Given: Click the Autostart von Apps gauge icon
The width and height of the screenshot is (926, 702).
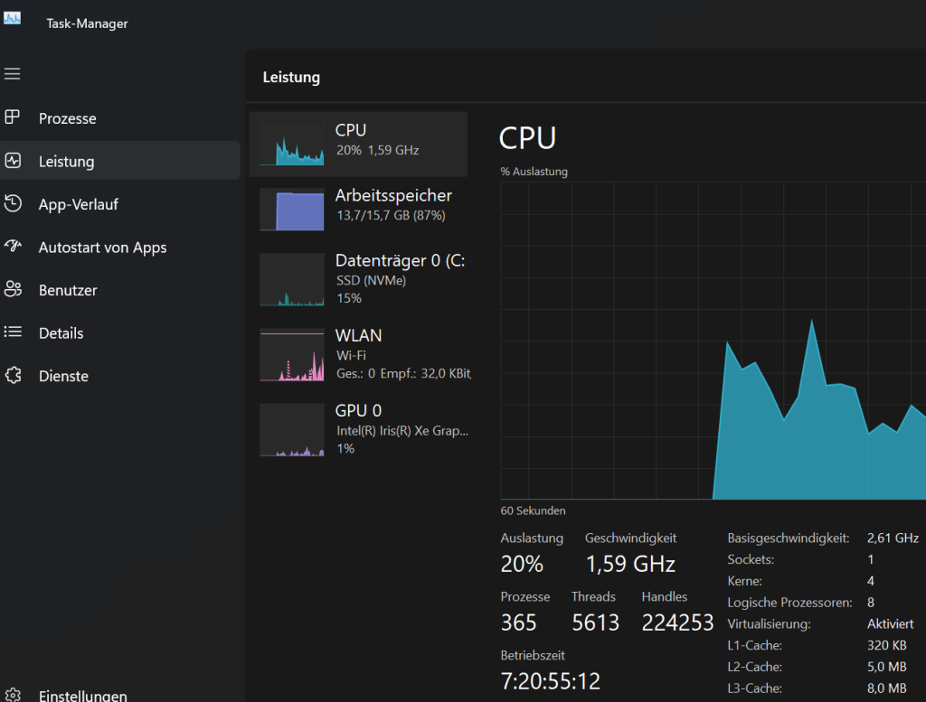Looking at the screenshot, I should (13, 246).
